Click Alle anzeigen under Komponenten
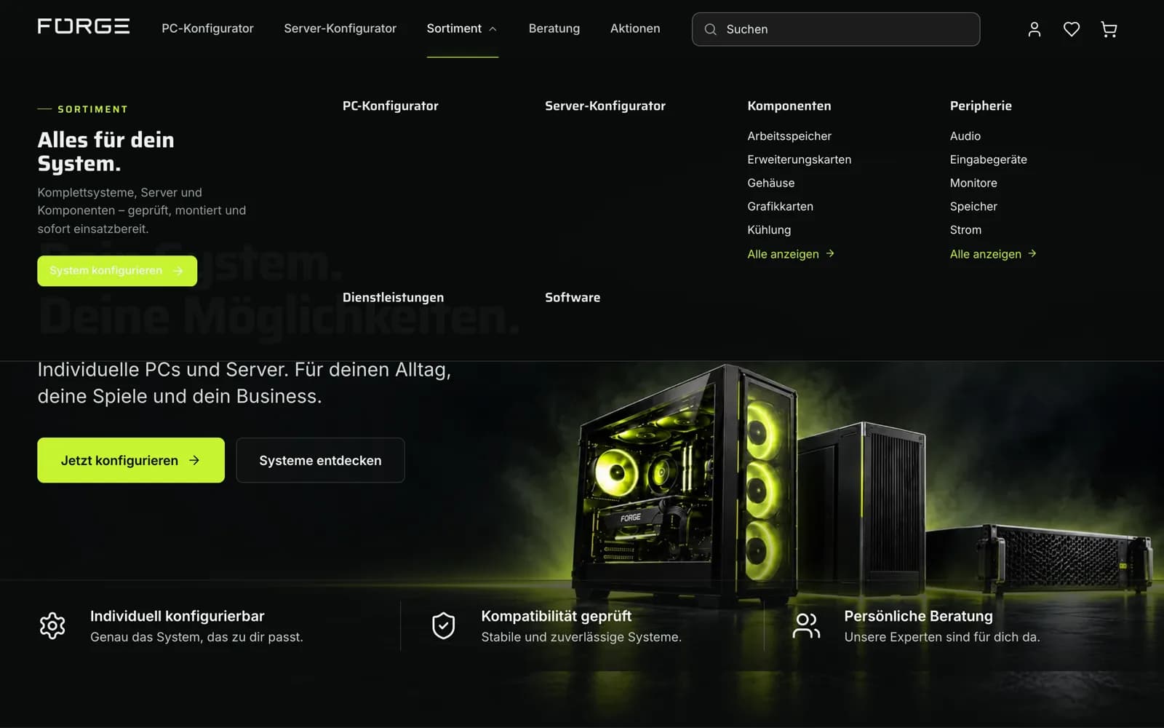The width and height of the screenshot is (1164, 728). point(791,254)
